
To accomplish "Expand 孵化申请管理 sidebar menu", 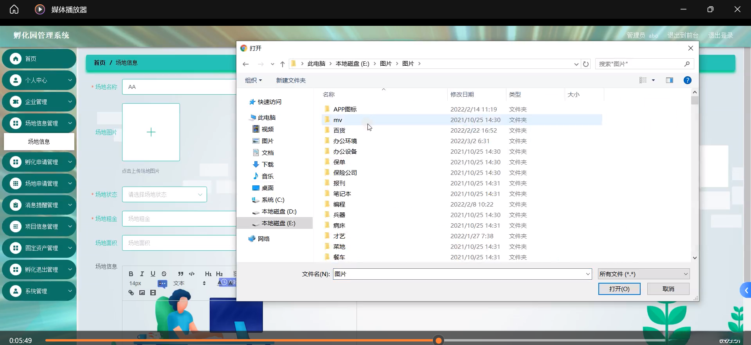I will click(x=39, y=162).
